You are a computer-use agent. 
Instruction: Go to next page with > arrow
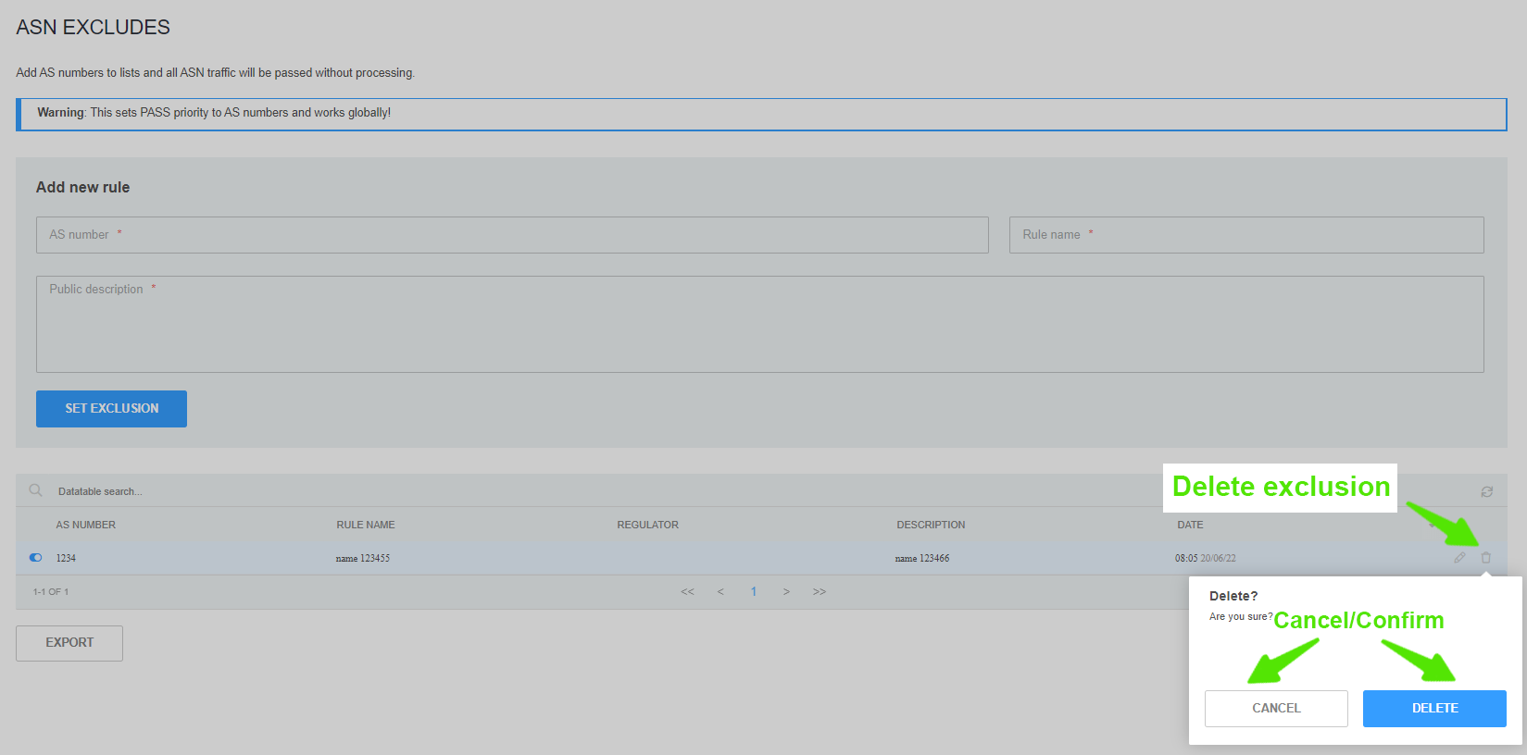786,592
